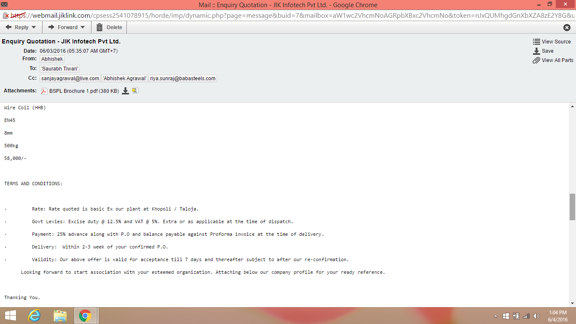Click the network signal tray icon
This screenshot has width=576, height=324.
point(526,316)
